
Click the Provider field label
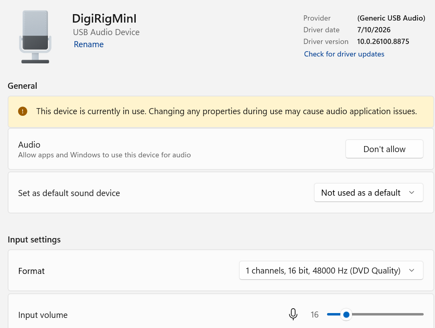(317, 18)
